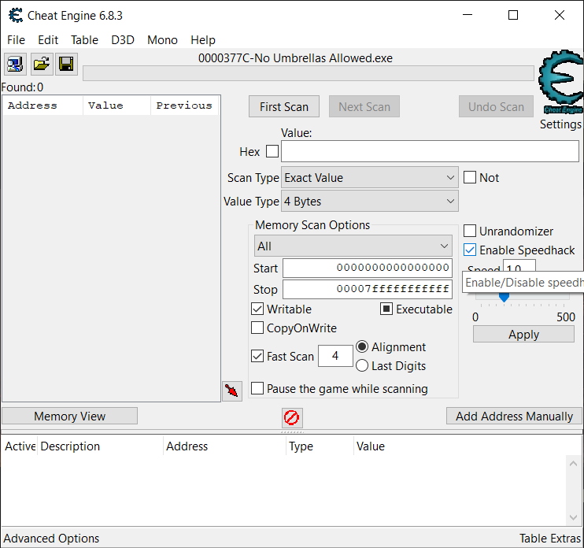The height and width of the screenshot is (548, 584).
Task: Click the Settings label
Action: pos(560,124)
